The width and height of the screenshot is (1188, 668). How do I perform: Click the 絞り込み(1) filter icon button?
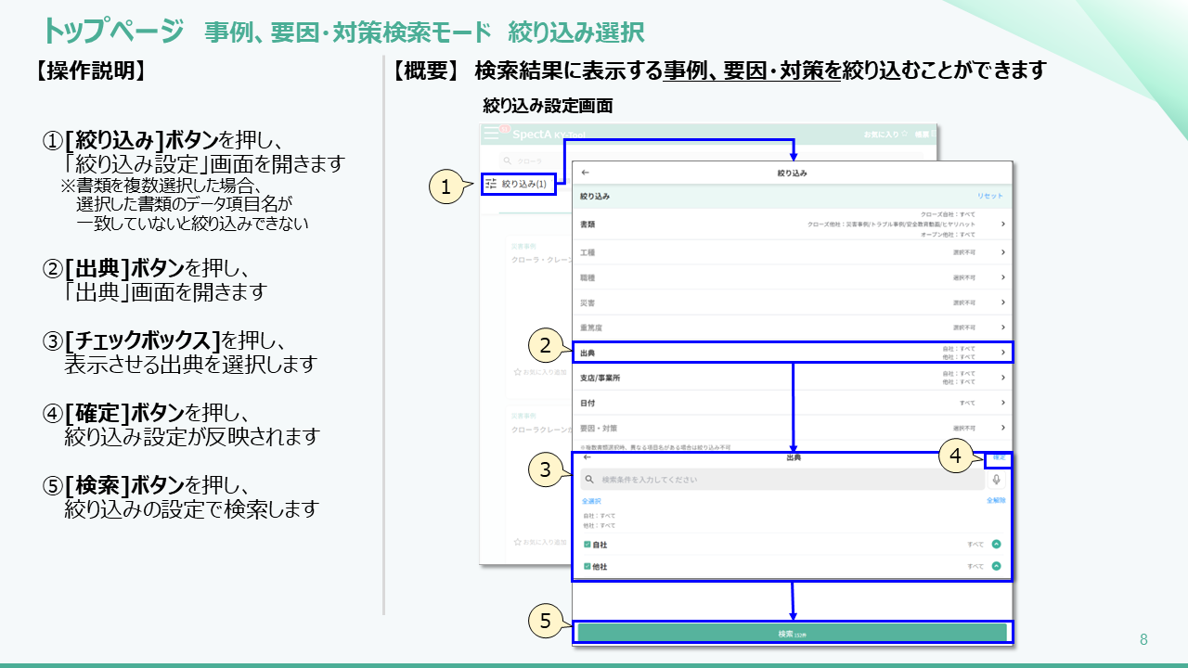491,185
